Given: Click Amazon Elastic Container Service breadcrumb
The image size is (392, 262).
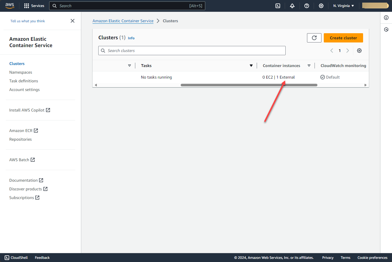Looking at the screenshot, I should [123, 21].
